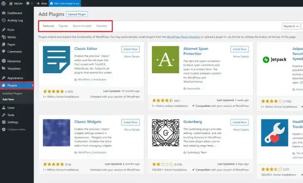303x183 pixels.
Task: View More Details for Akismet plugin
Action: point(241,56)
